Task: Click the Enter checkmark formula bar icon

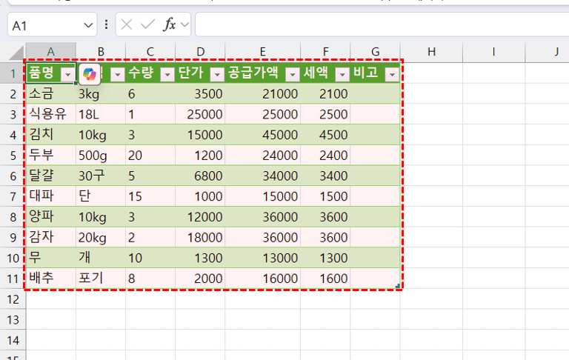Action: coord(147,24)
